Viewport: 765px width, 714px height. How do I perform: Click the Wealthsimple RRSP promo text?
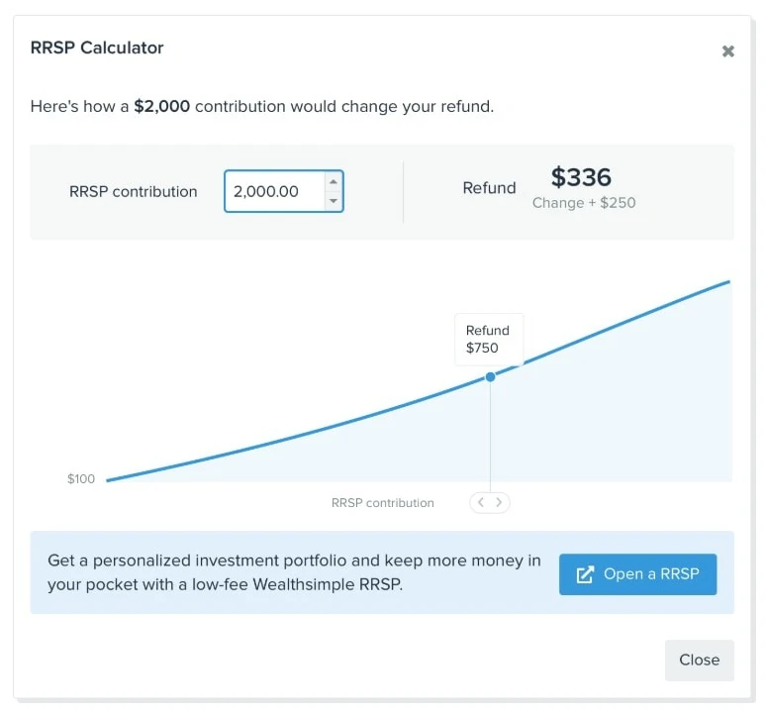(x=294, y=572)
